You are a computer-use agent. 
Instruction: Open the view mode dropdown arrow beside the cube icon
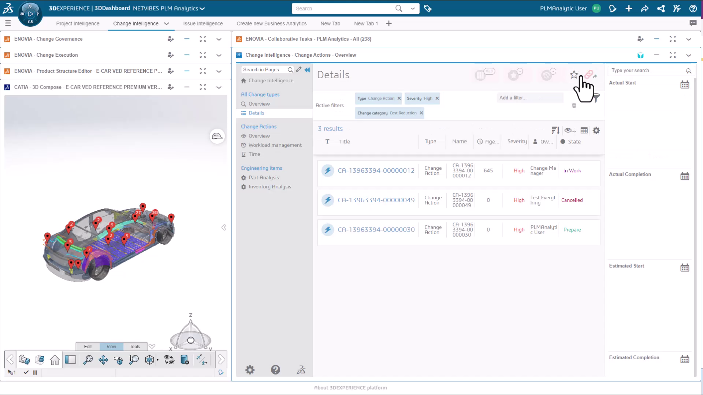click(157, 360)
